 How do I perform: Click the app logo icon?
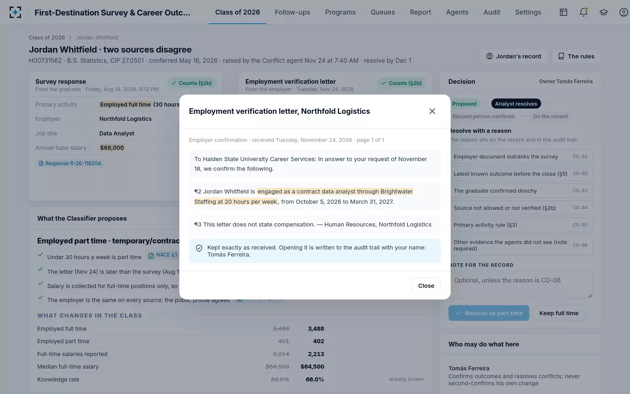(15, 12)
